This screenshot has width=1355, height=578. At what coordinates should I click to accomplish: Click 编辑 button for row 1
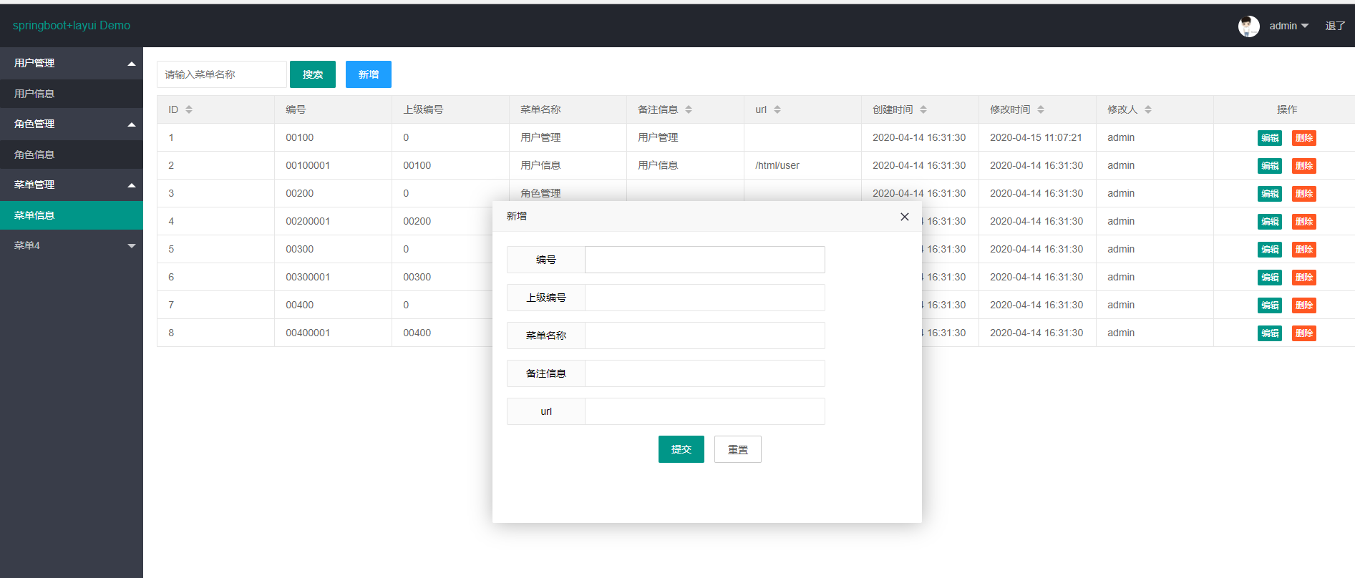[x=1269, y=138]
